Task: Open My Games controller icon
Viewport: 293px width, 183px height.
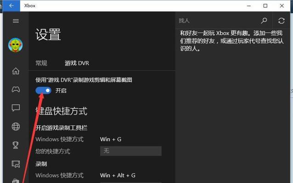Action: click(16, 89)
